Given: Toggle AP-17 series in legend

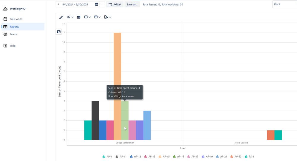Looking at the screenshot, I should pos(193,157).
